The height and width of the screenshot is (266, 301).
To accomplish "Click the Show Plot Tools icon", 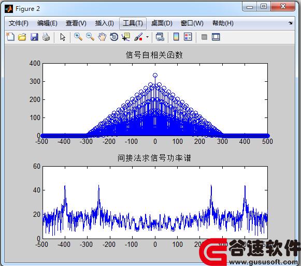I will pyautogui.click(x=216, y=37).
